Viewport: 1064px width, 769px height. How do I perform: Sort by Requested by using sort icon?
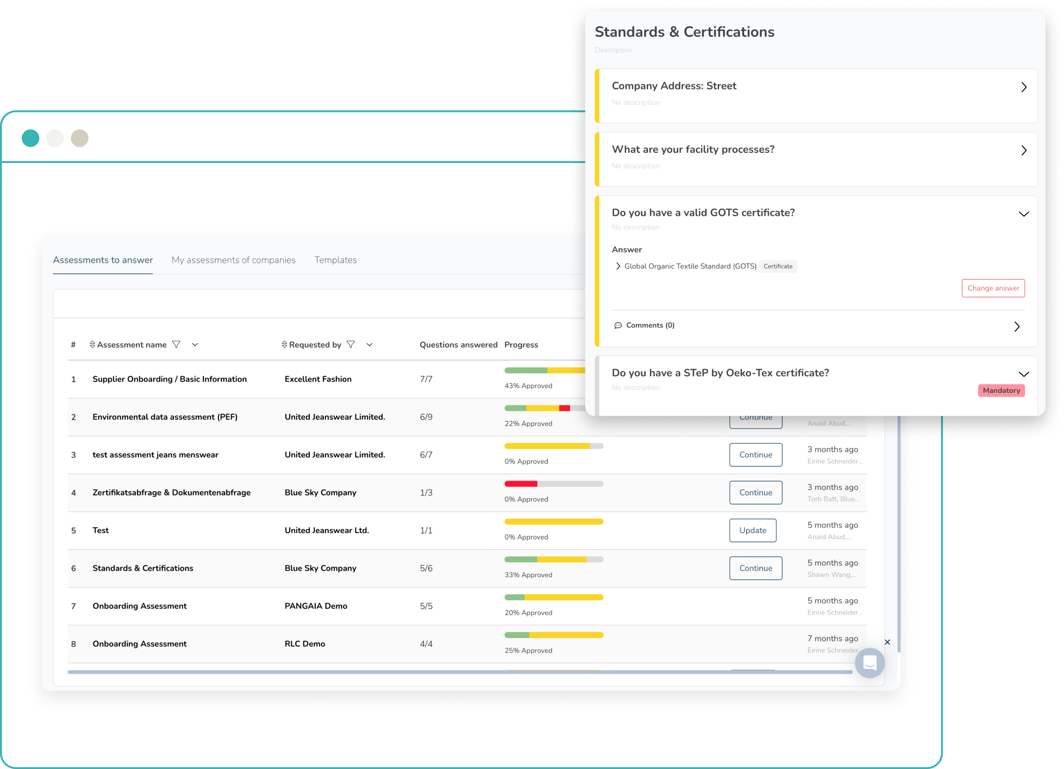pyautogui.click(x=284, y=345)
